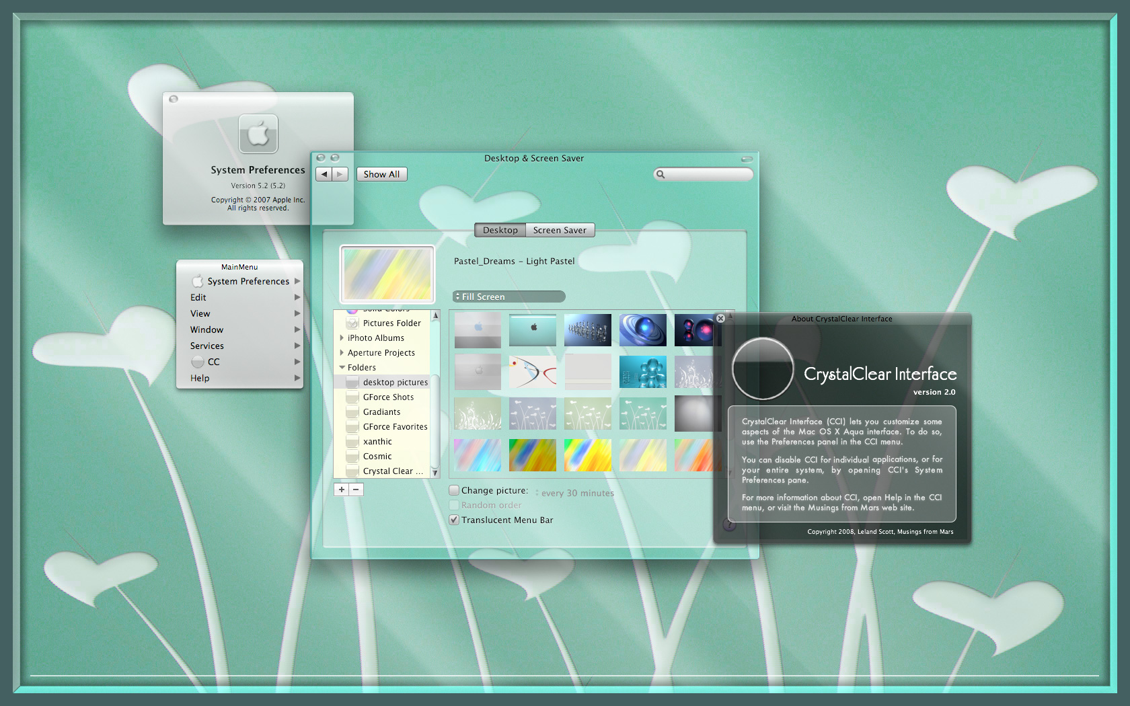Expand the Help submenu arrow in MainMenu
The width and height of the screenshot is (1130, 706).
tap(297, 378)
